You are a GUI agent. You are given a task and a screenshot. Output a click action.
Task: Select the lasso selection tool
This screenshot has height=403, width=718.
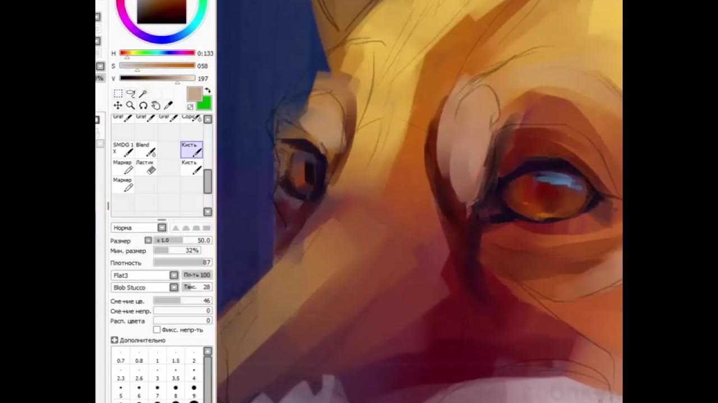[x=131, y=93]
